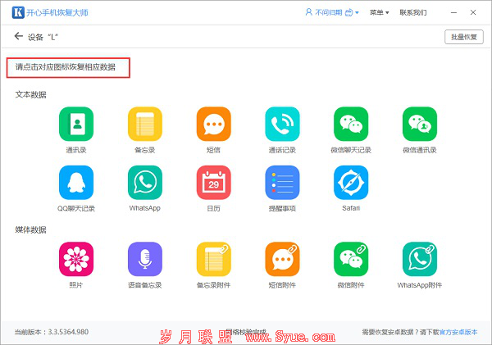Expand the 不问归期 account dropdown arrow

point(357,13)
